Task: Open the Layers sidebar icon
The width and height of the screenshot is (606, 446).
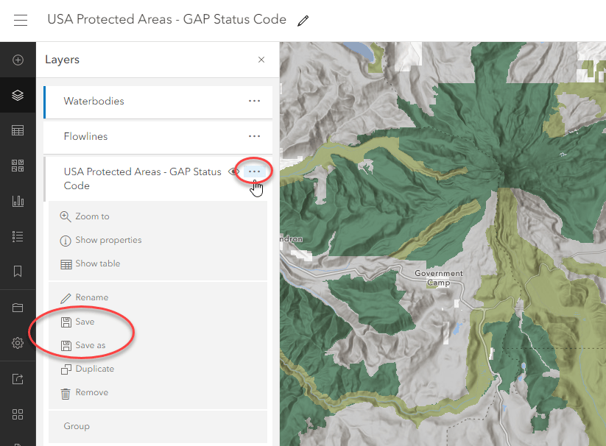Action: (18, 95)
